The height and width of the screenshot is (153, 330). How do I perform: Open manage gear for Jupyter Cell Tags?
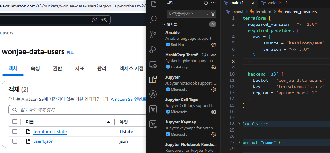tap(214, 112)
